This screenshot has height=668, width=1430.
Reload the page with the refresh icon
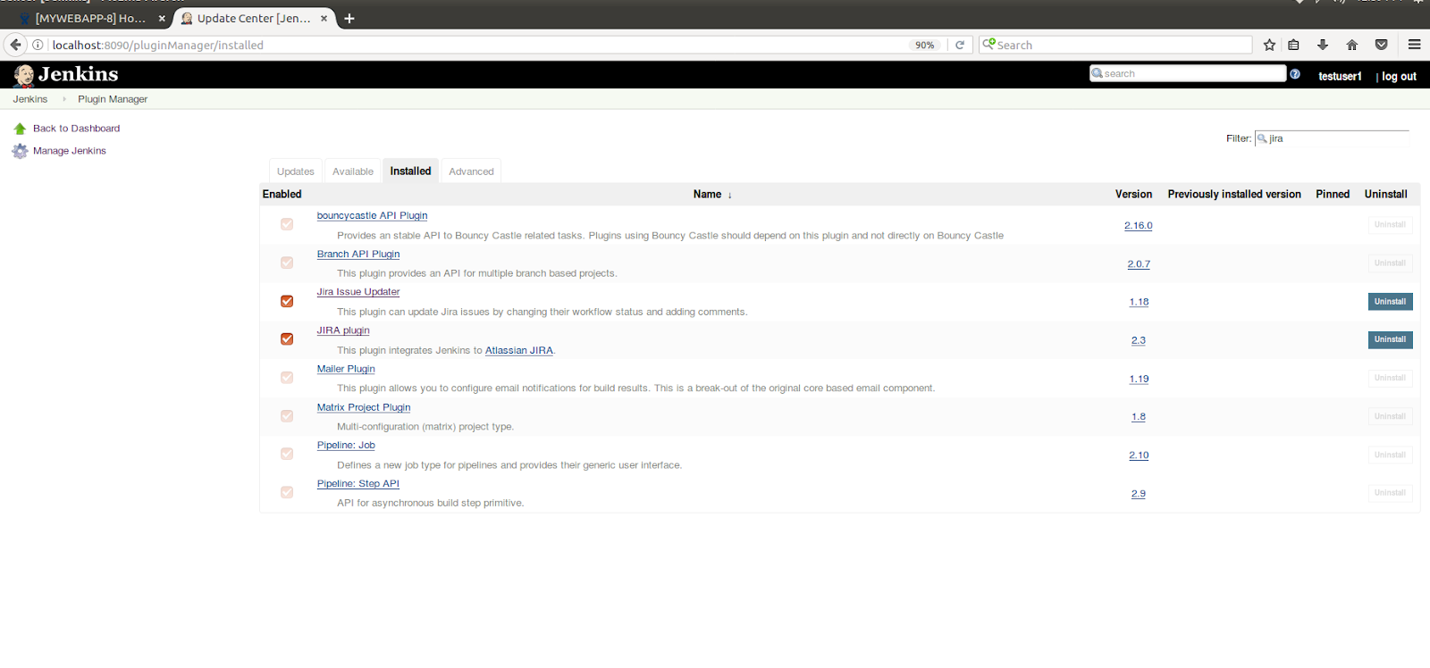(960, 45)
